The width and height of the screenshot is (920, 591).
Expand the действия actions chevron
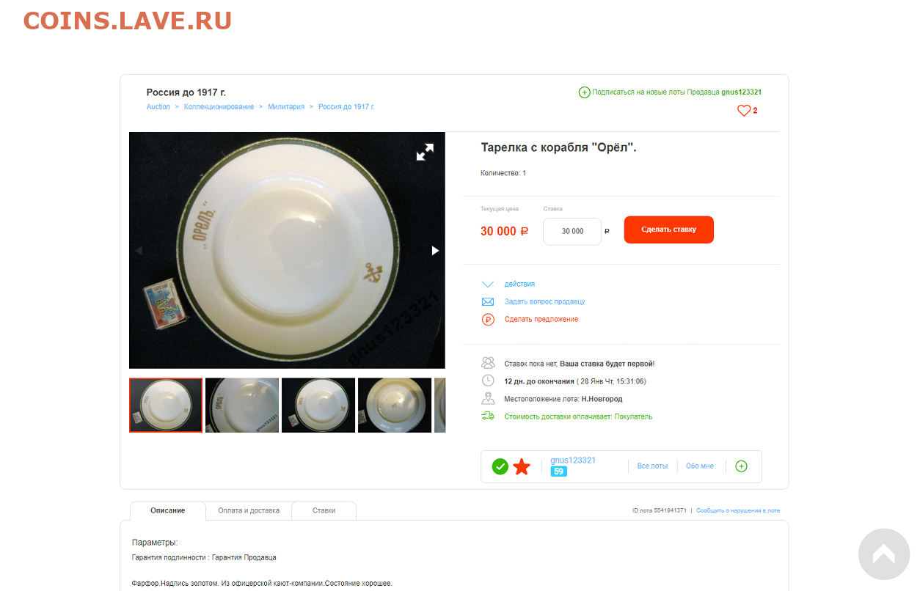(x=488, y=284)
